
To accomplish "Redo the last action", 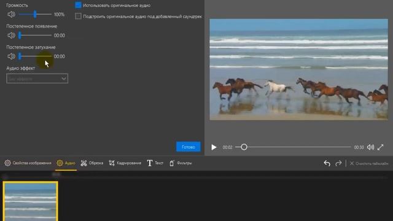I will point(338,163).
